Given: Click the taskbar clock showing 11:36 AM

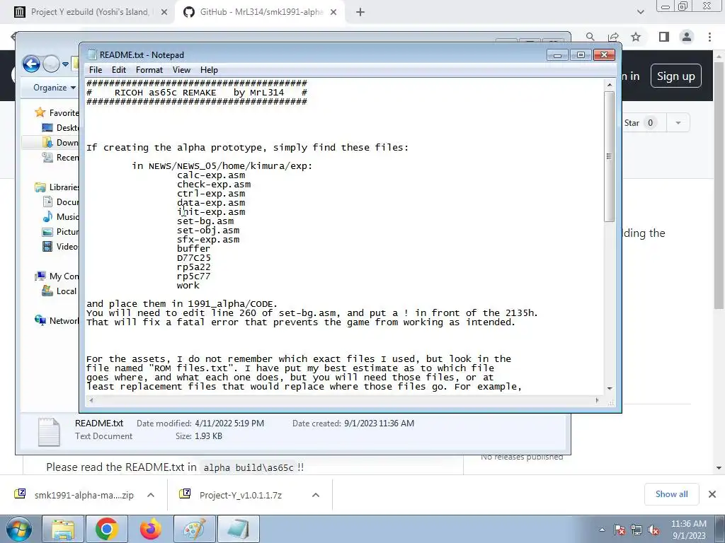Looking at the screenshot, I should tap(688, 530).
